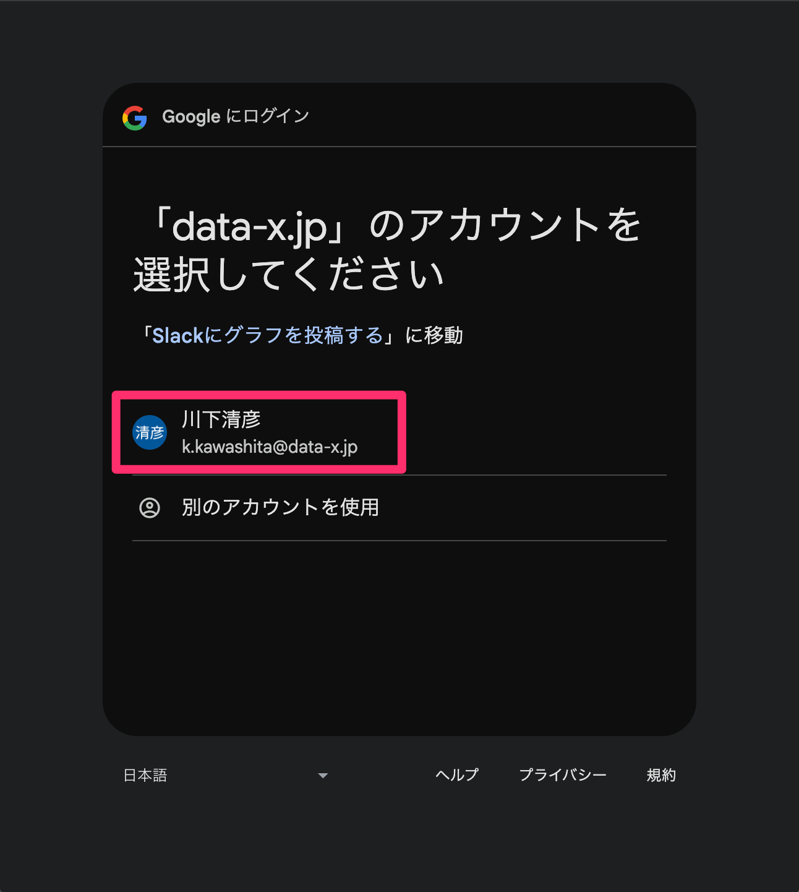Click the Google にログイン header text
This screenshot has width=799, height=892.
tap(236, 116)
